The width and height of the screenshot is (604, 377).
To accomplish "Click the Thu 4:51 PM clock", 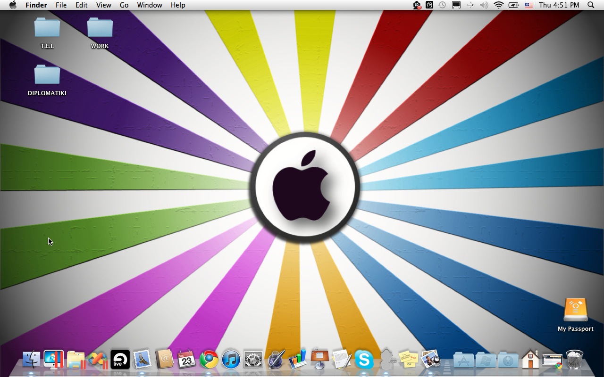I will click(x=559, y=5).
